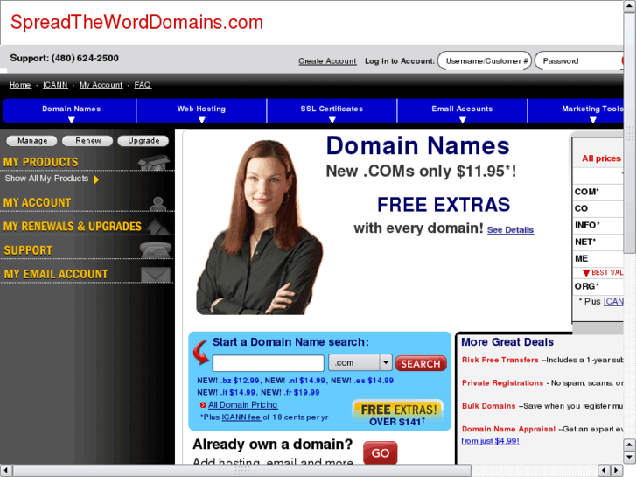Click the My Account person icon
Image resolution: width=636 pixels, height=477 pixels.
(x=157, y=204)
